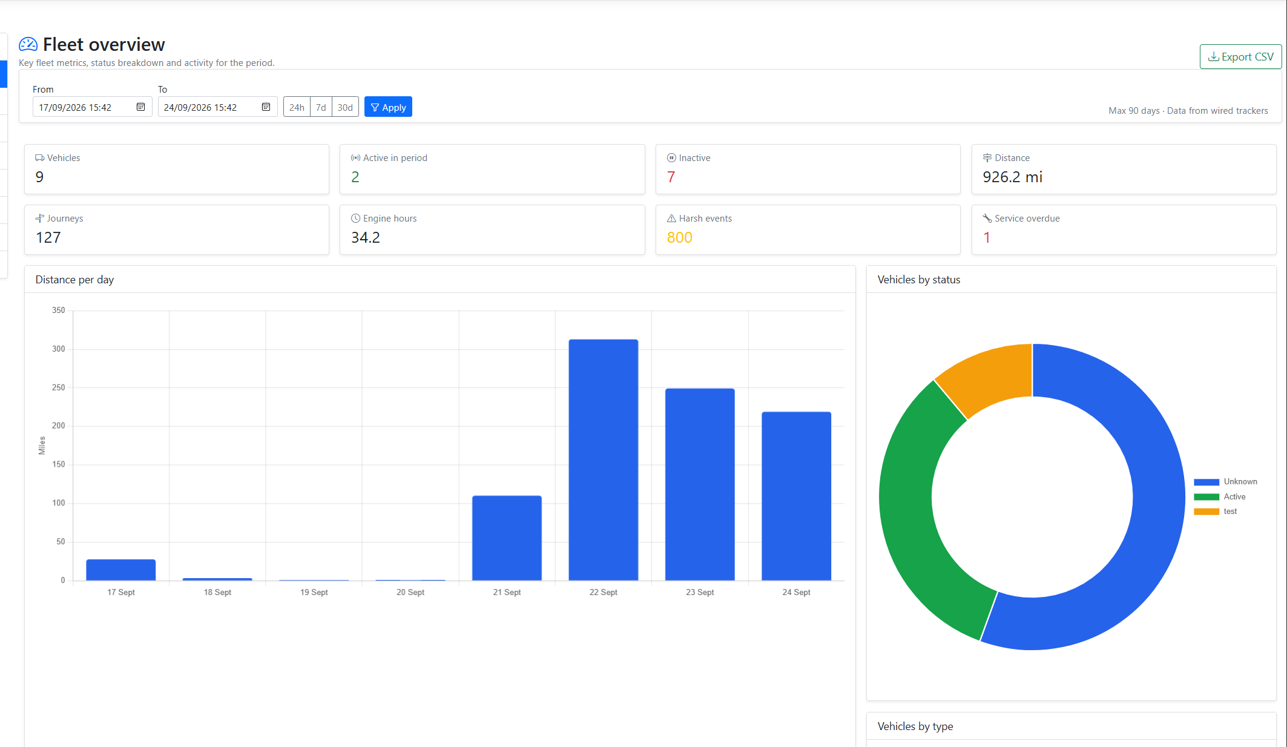1287x747 pixels.
Task: Toggle the test legend orange swatch
Action: coord(1206,512)
